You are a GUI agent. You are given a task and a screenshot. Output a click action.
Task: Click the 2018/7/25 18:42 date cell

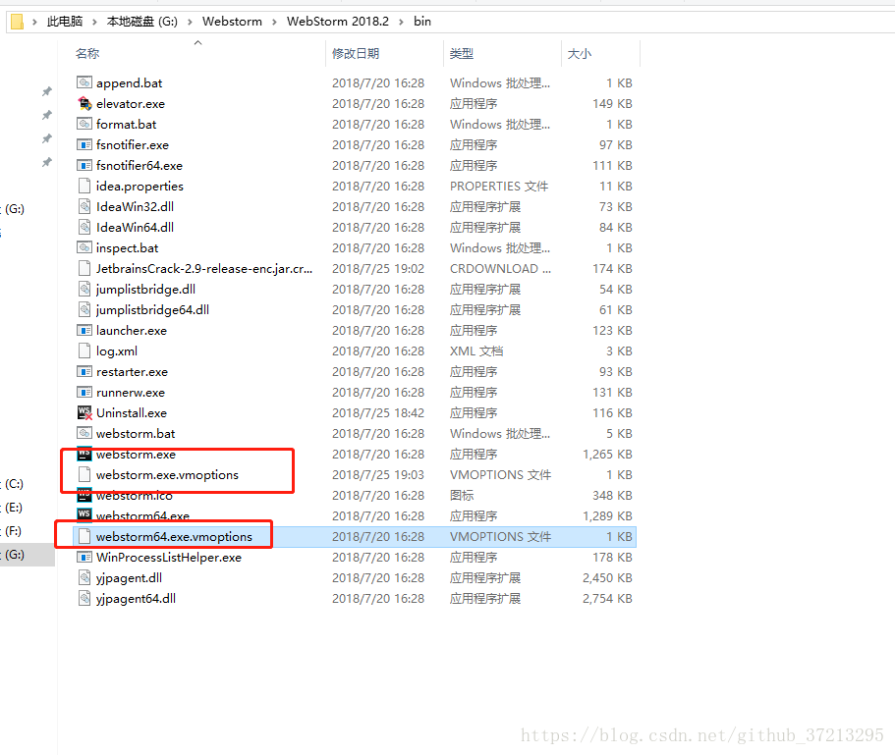pos(378,413)
